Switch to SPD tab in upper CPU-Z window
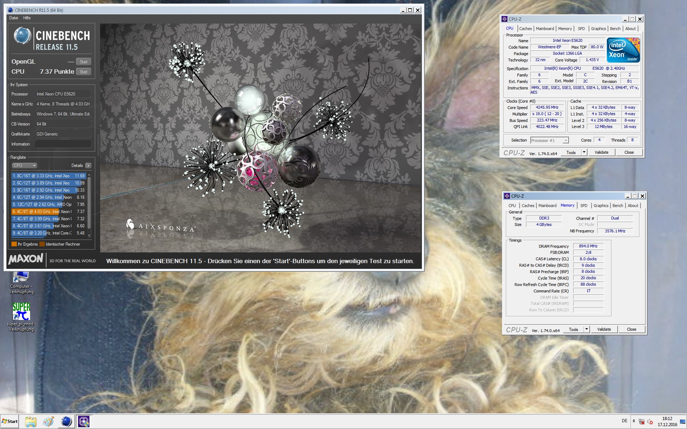The width and height of the screenshot is (687, 429). 581,29
